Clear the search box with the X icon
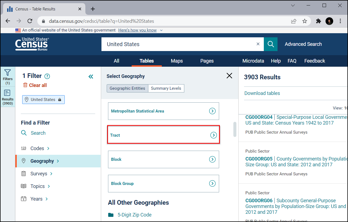 (258, 44)
